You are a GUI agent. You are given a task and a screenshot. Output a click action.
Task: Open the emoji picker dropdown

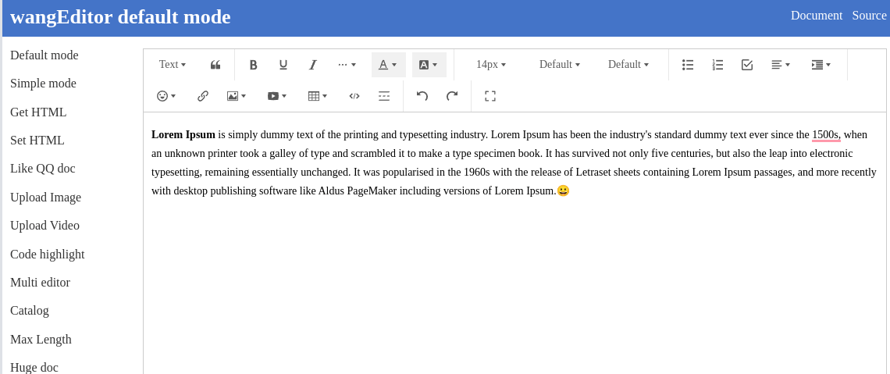(x=166, y=97)
